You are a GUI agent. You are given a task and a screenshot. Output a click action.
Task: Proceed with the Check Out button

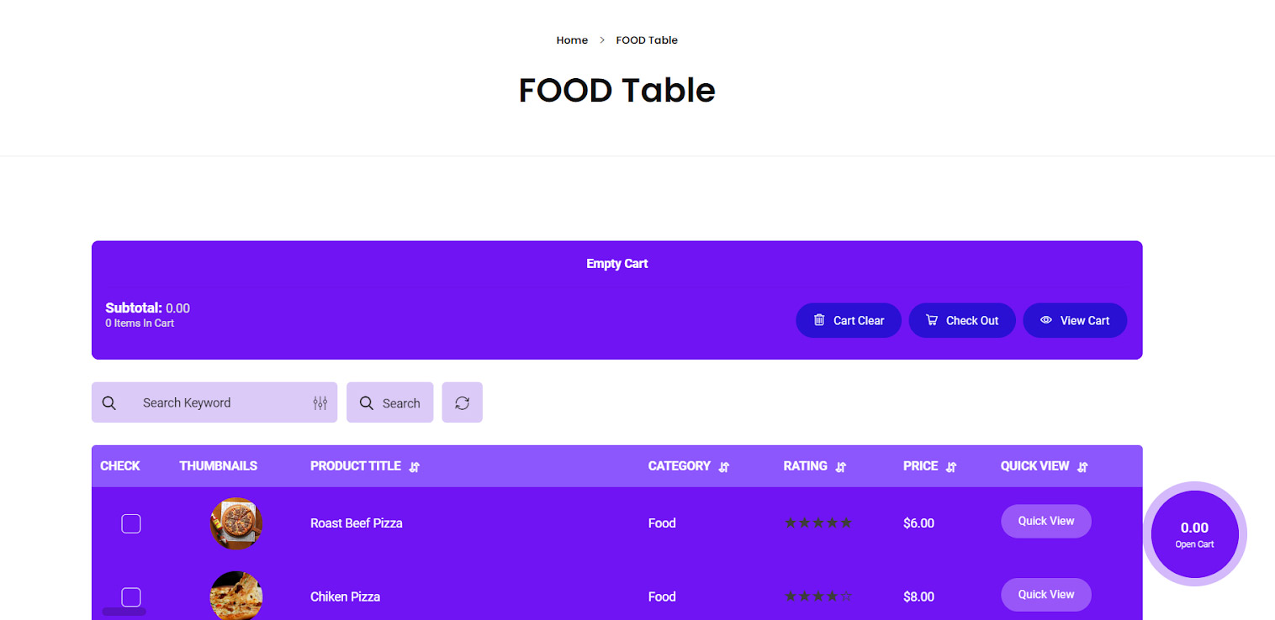pos(962,321)
